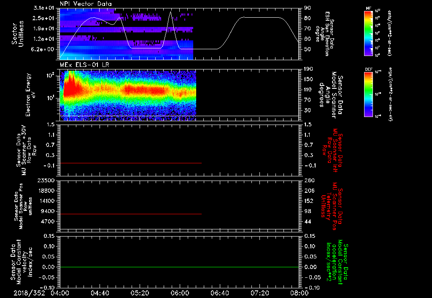This screenshot has width=432, height=298.
Task: Click the DEF label above the color bar
Action: (368, 69)
